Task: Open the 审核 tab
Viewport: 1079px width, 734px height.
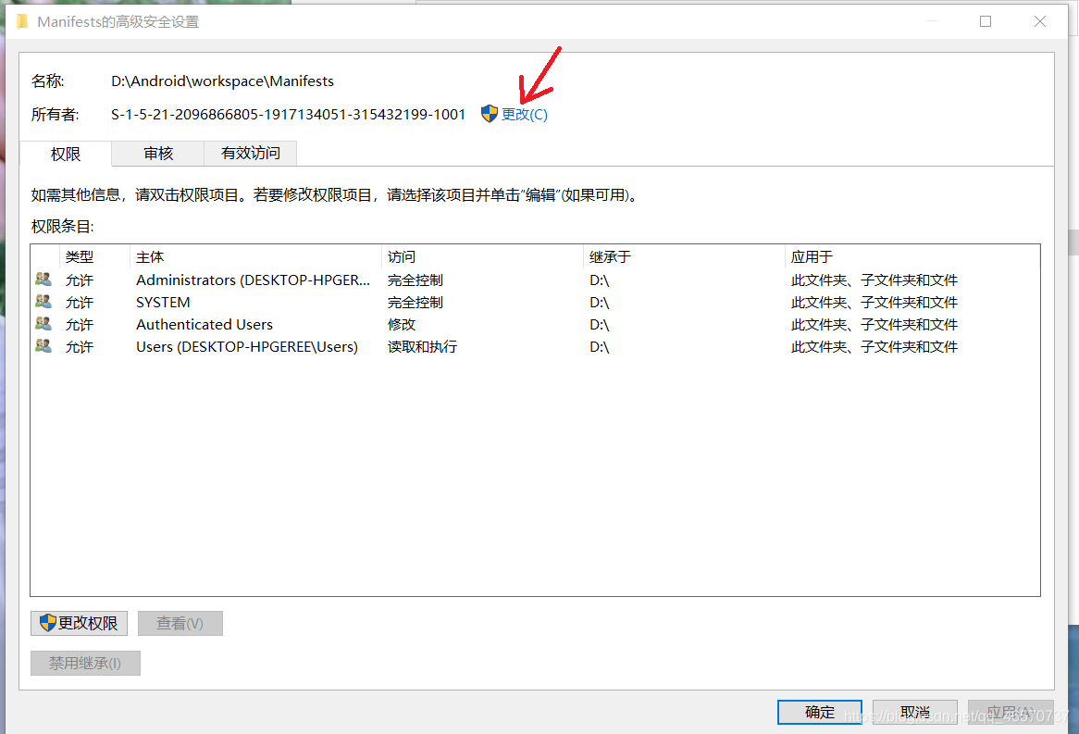Action: 158,153
